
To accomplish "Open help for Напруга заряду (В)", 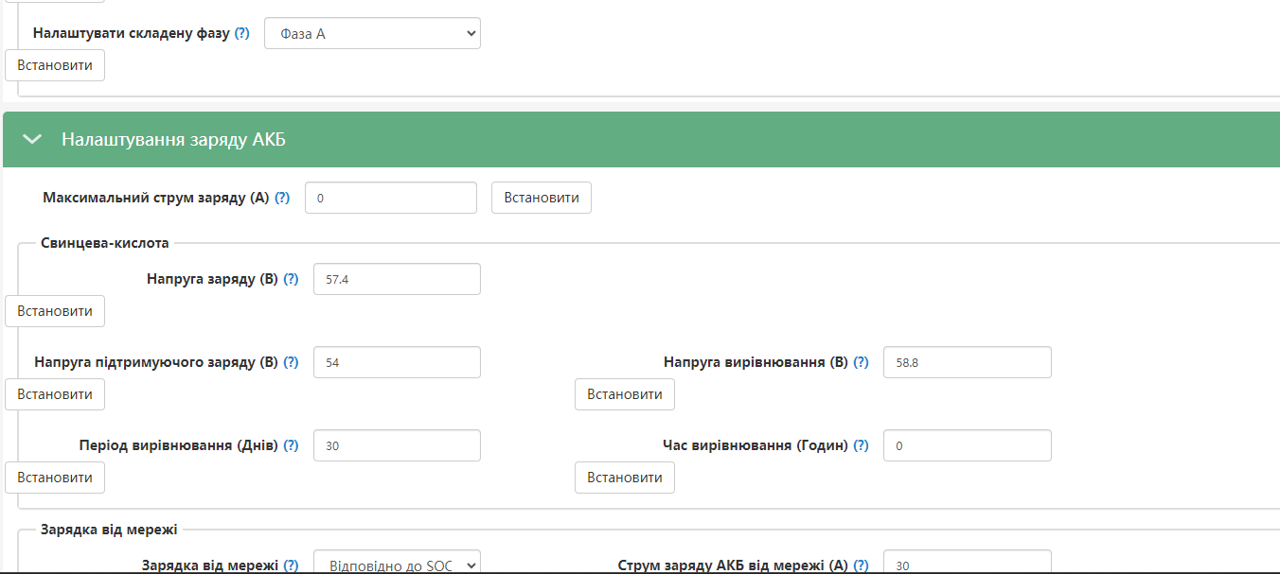I will click(x=291, y=279).
